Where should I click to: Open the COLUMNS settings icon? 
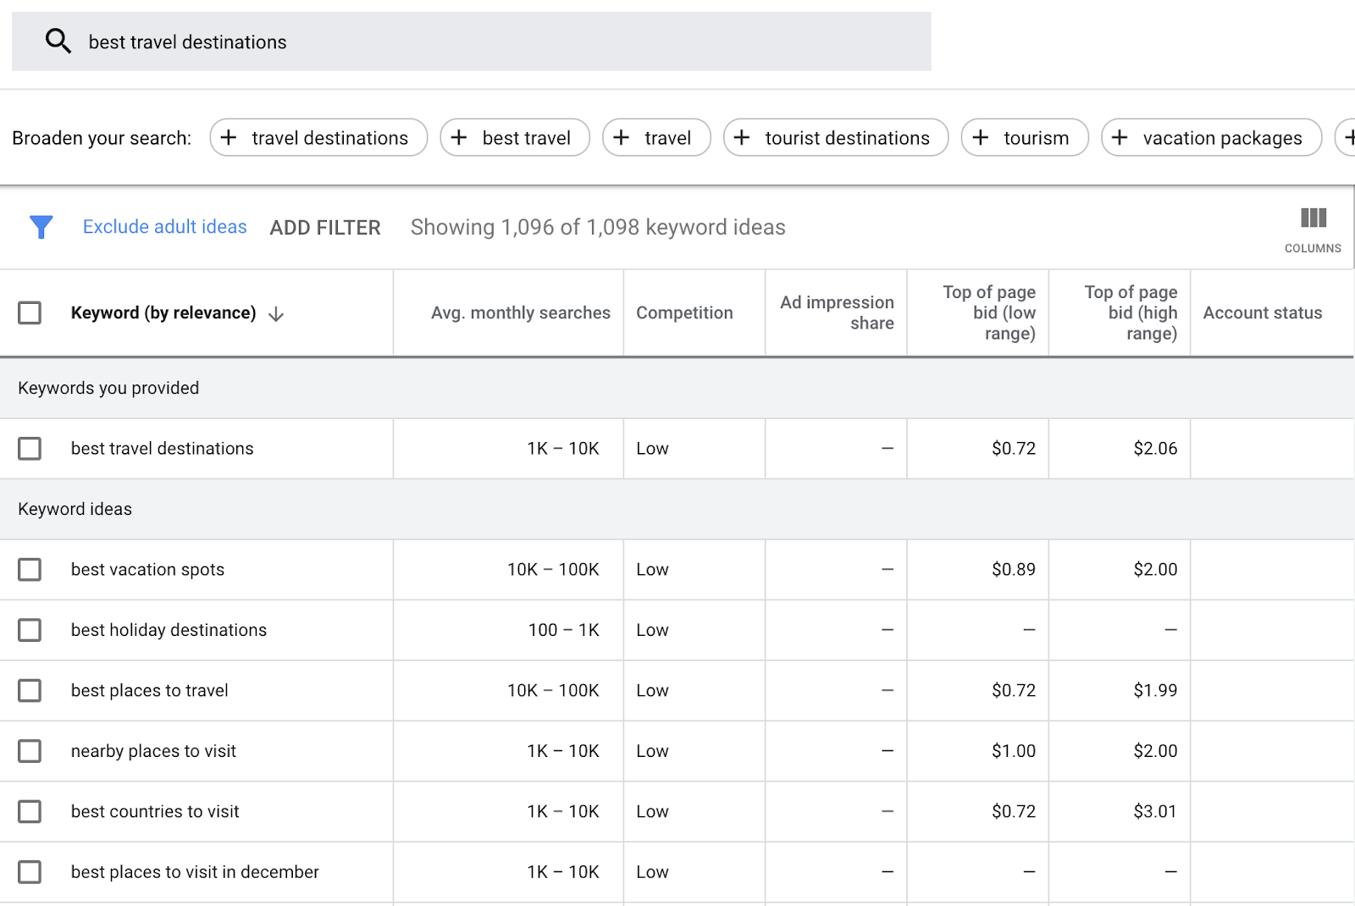1312,219
